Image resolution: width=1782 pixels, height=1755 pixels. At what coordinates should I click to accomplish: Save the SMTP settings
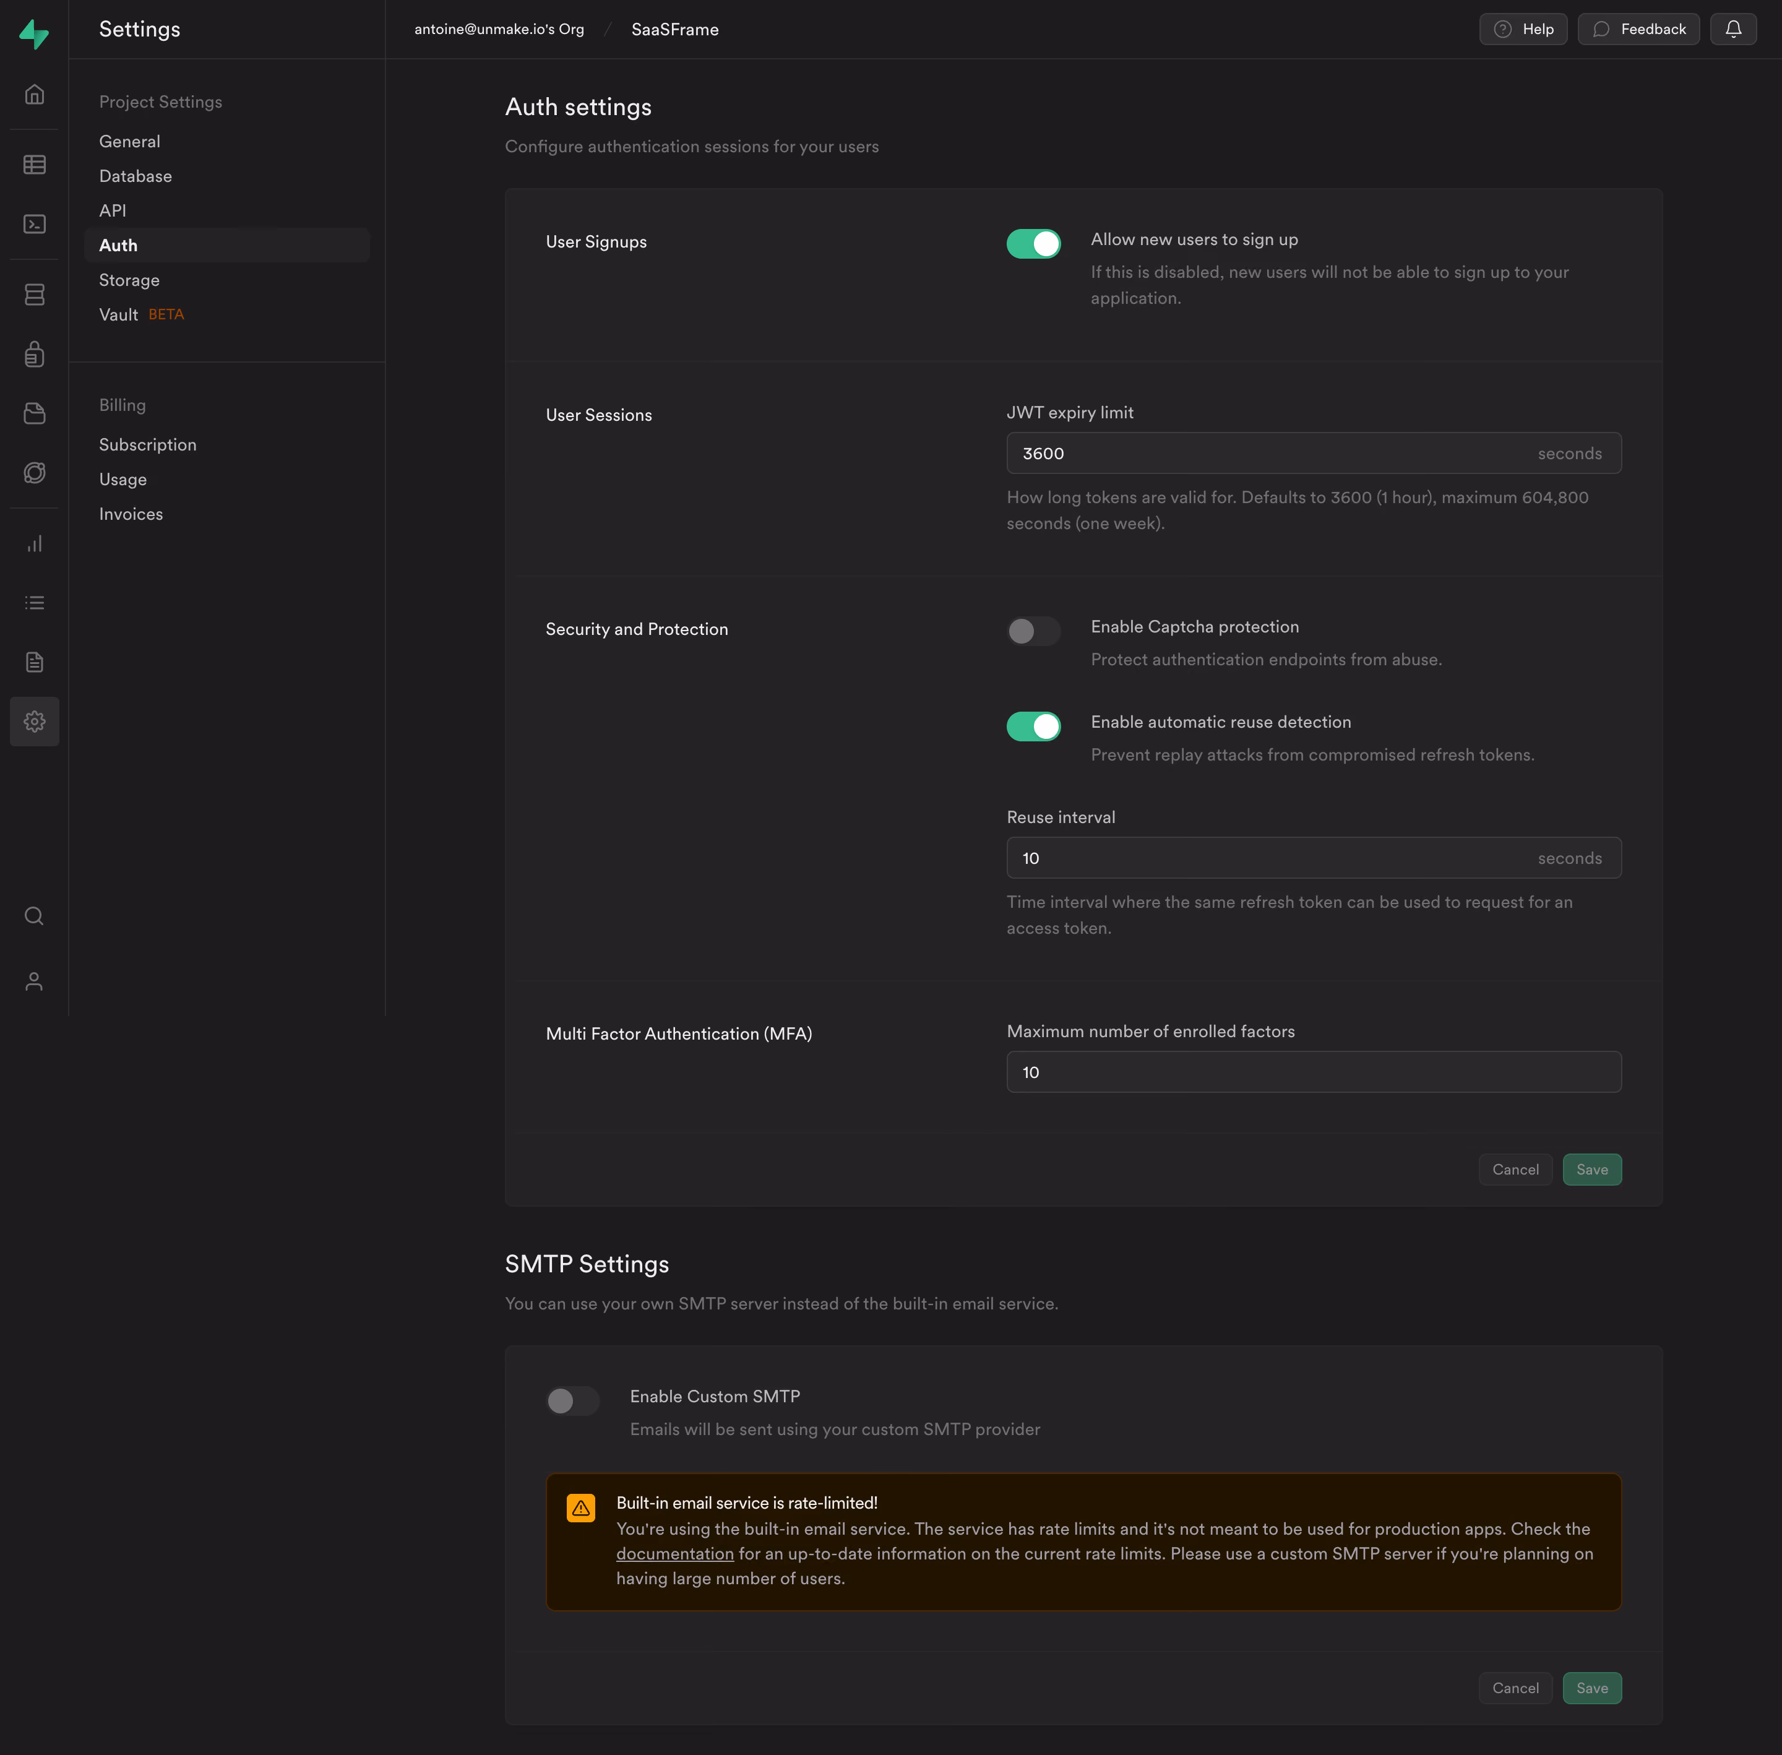point(1591,1689)
